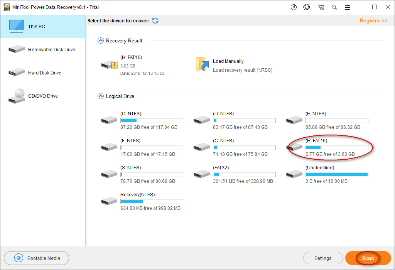Click text 'Date: 2018-12-13 15:53'
The image size is (395, 270).
point(142,73)
